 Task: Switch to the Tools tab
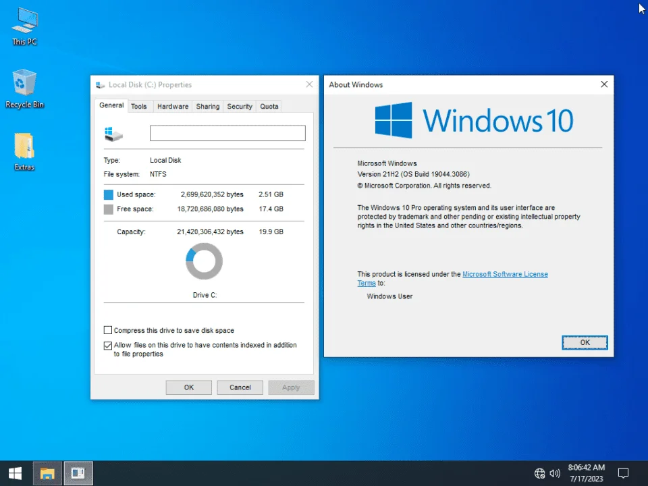[139, 106]
